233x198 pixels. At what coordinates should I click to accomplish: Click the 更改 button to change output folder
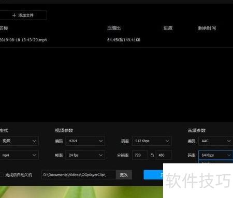click(x=124, y=175)
